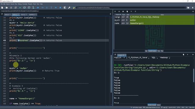The height and width of the screenshot is (109, 195).
Task: Save all files toolbar icon
Action: [16, 8]
